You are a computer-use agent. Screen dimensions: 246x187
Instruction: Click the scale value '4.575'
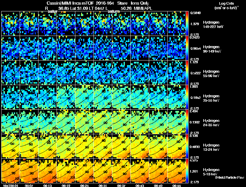[x=194, y=160]
